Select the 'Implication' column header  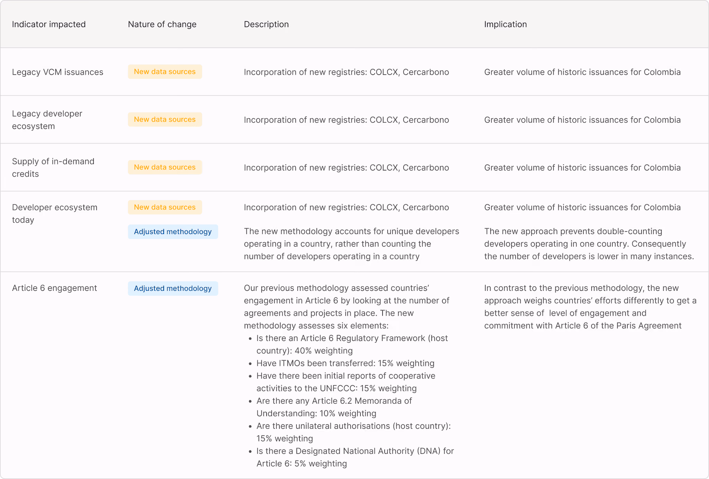[505, 24]
